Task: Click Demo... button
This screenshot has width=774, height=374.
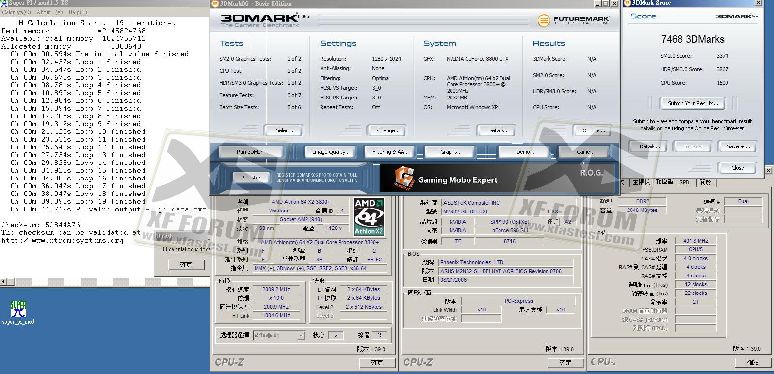Action: pyautogui.click(x=525, y=152)
